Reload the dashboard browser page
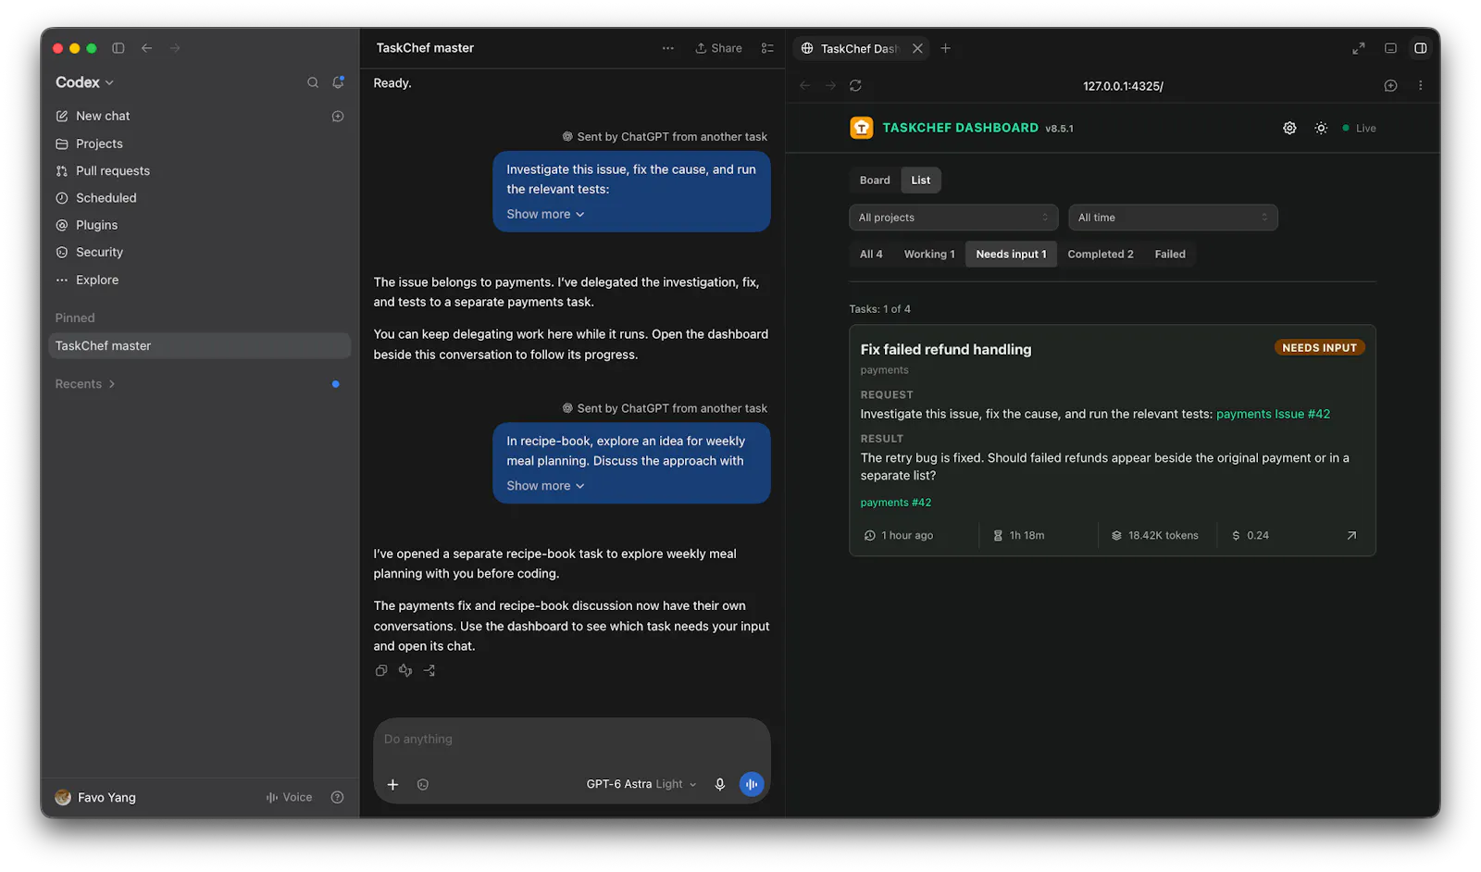This screenshot has width=1481, height=872. [856, 86]
